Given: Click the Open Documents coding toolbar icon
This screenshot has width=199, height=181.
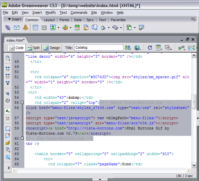Looking at the screenshot, I should pyautogui.click(x=8, y=58).
